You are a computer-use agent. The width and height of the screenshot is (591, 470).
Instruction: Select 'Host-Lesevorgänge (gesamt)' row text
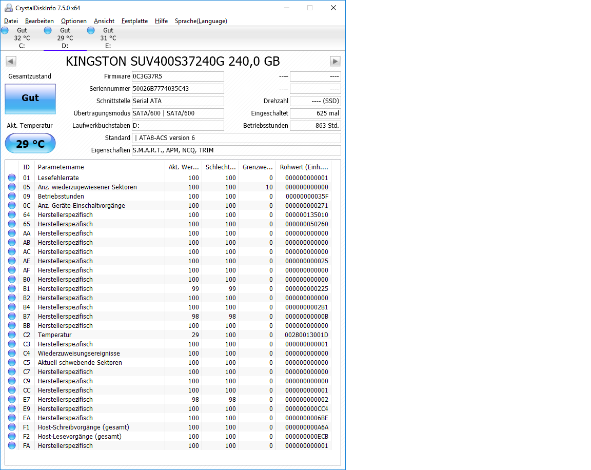[80, 437]
